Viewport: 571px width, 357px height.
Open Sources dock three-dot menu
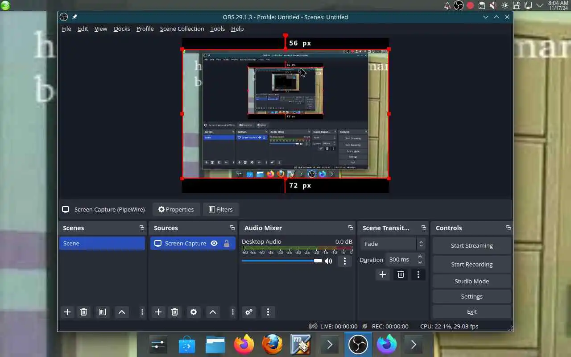tap(233, 312)
